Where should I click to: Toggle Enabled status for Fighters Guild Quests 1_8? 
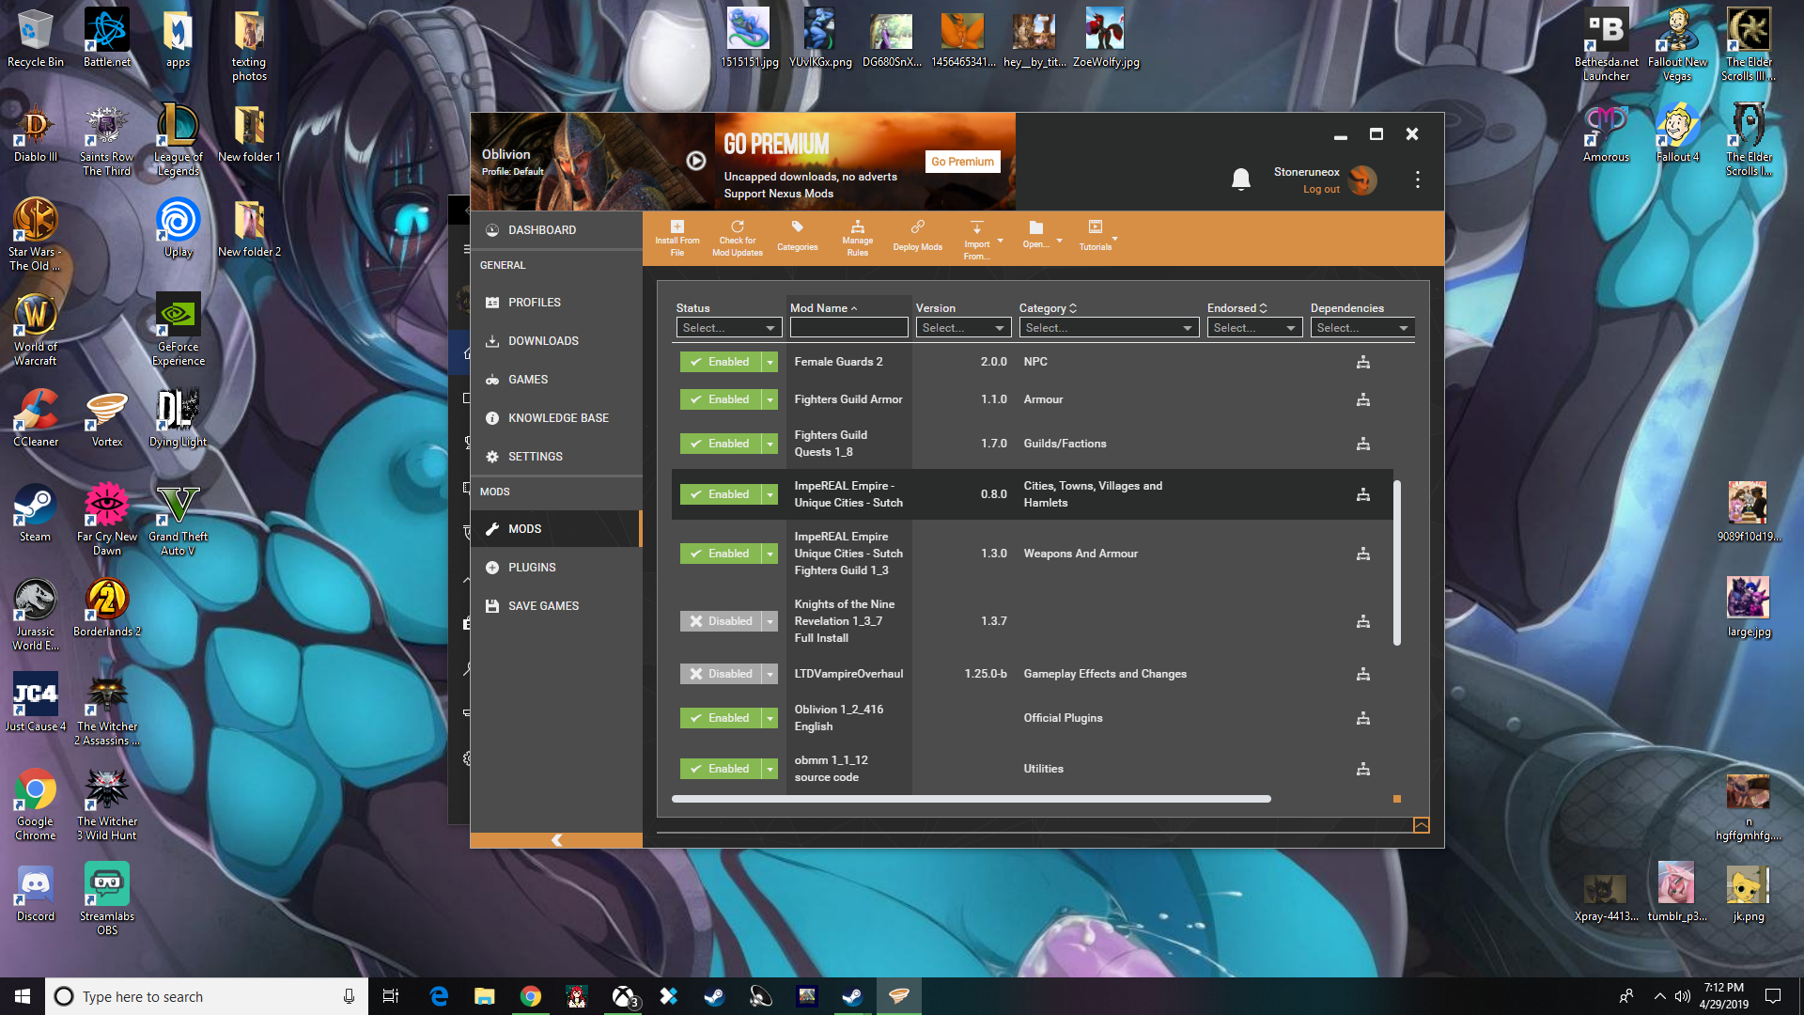(721, 444)
